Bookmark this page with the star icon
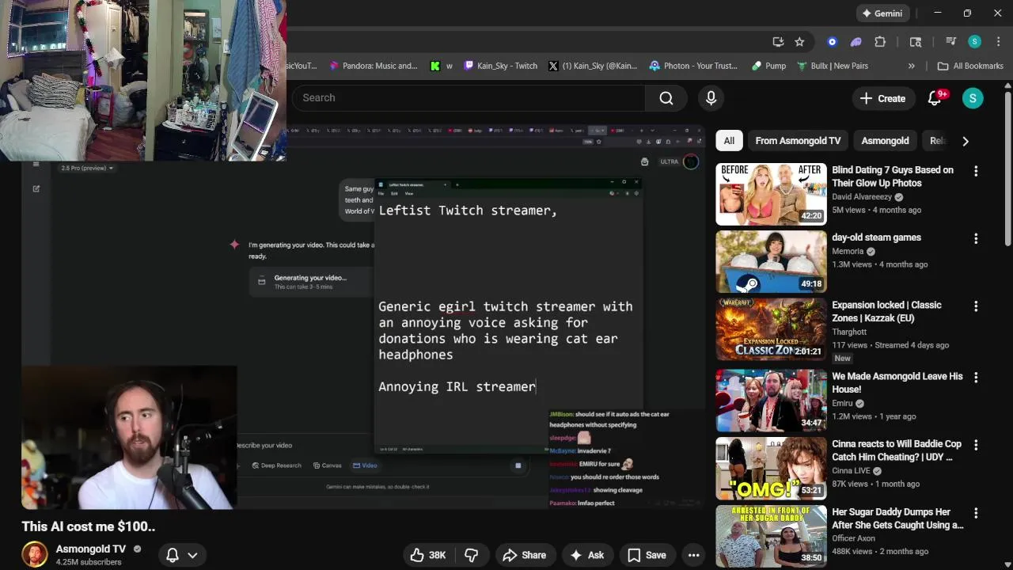This screenshot has width=1013, height=570. (x=799, y=42)
